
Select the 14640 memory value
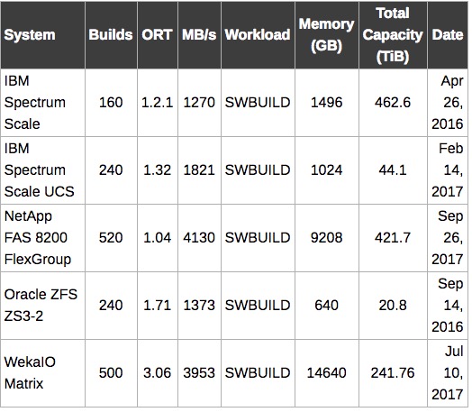click(327, 373)
